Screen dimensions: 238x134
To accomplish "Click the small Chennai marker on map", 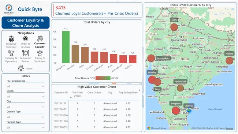I will [189, 110].
